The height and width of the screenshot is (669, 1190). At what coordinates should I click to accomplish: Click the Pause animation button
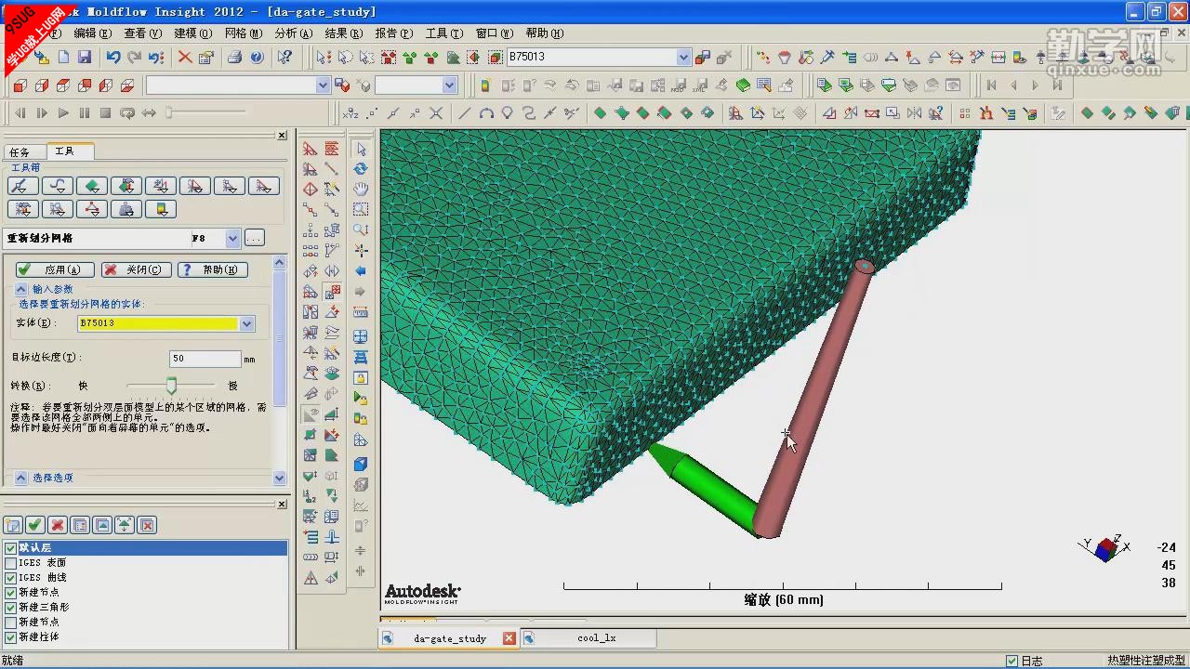point(85,113)
